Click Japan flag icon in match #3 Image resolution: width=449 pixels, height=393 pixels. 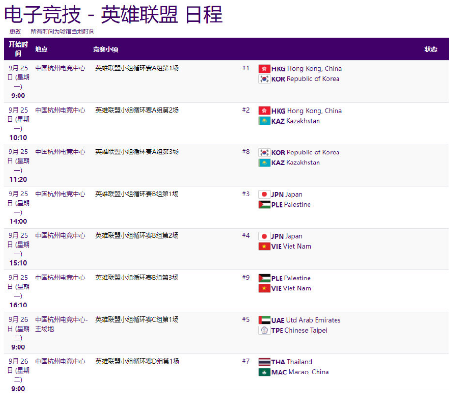click(x=264, y=194)
